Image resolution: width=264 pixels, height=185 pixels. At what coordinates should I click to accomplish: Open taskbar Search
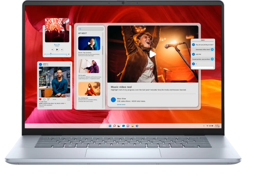coord(114,126)
